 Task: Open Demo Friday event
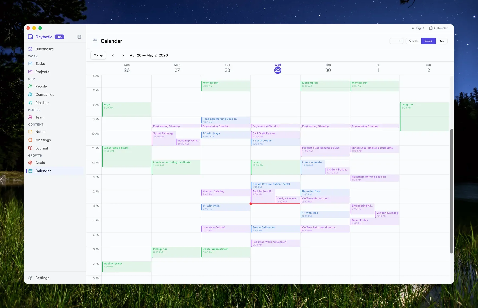pos(375,222)
